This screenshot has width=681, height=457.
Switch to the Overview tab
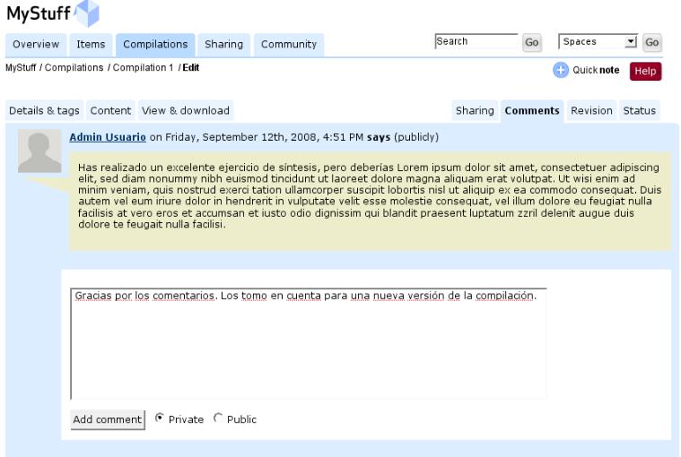pyautogui.click(x=36, y=44)
